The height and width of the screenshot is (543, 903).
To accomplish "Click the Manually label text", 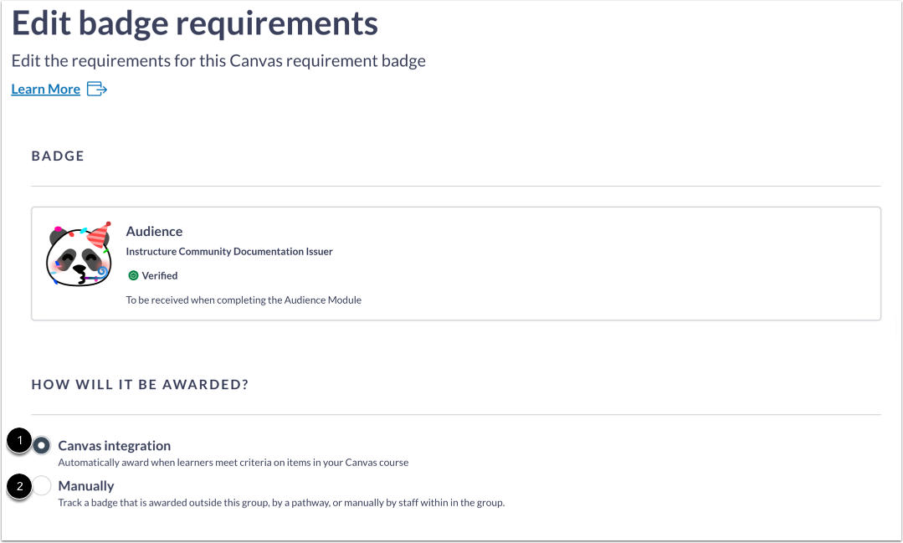I will coord(86,485).
